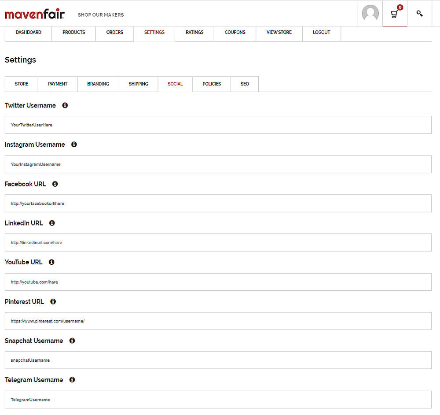Focus the Snapchat Username input field
440x415 pixels.
pyautogui.click(x=218, y=360)
